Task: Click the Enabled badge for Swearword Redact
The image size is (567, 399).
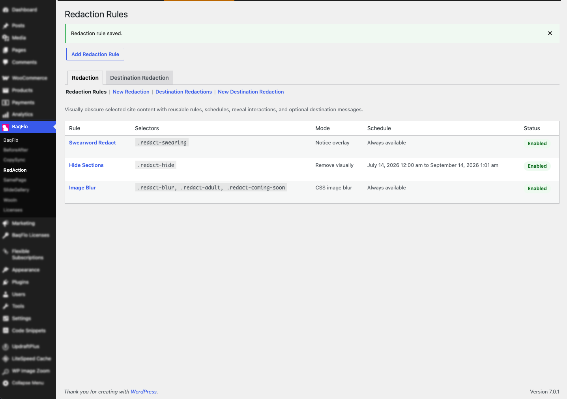Action: pyautogui.click(x=537, y=143)
